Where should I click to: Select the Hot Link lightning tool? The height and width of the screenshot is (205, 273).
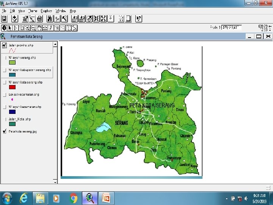pos(51,28)
